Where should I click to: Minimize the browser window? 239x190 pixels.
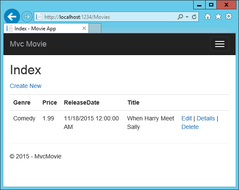click(x=199, y=5)
